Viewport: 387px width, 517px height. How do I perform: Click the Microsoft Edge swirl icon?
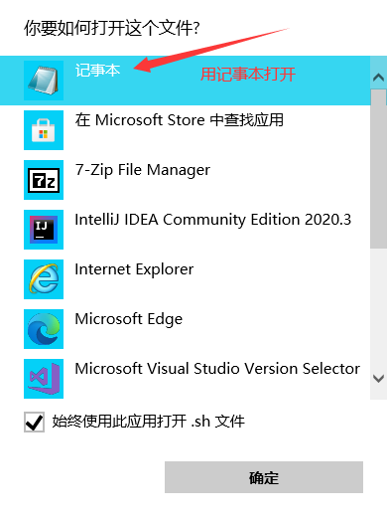44,329
